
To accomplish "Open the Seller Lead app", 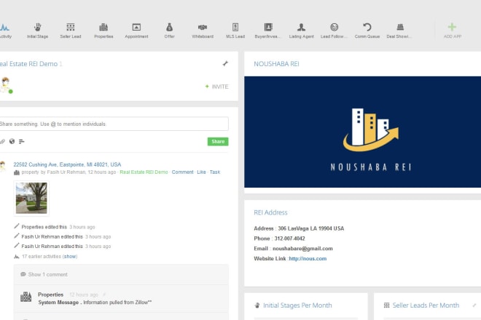I will tap(71, 31).
